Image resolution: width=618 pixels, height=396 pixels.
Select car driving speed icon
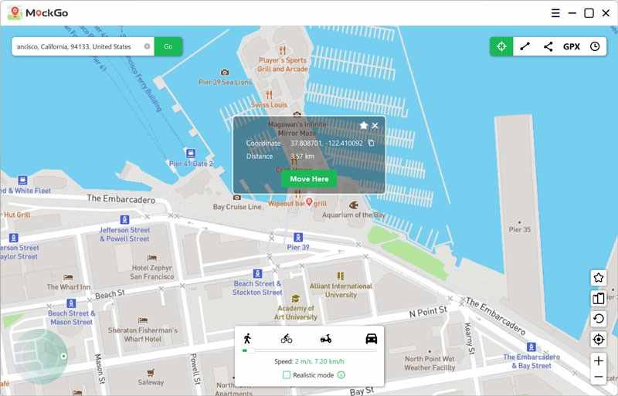point(372,338)
